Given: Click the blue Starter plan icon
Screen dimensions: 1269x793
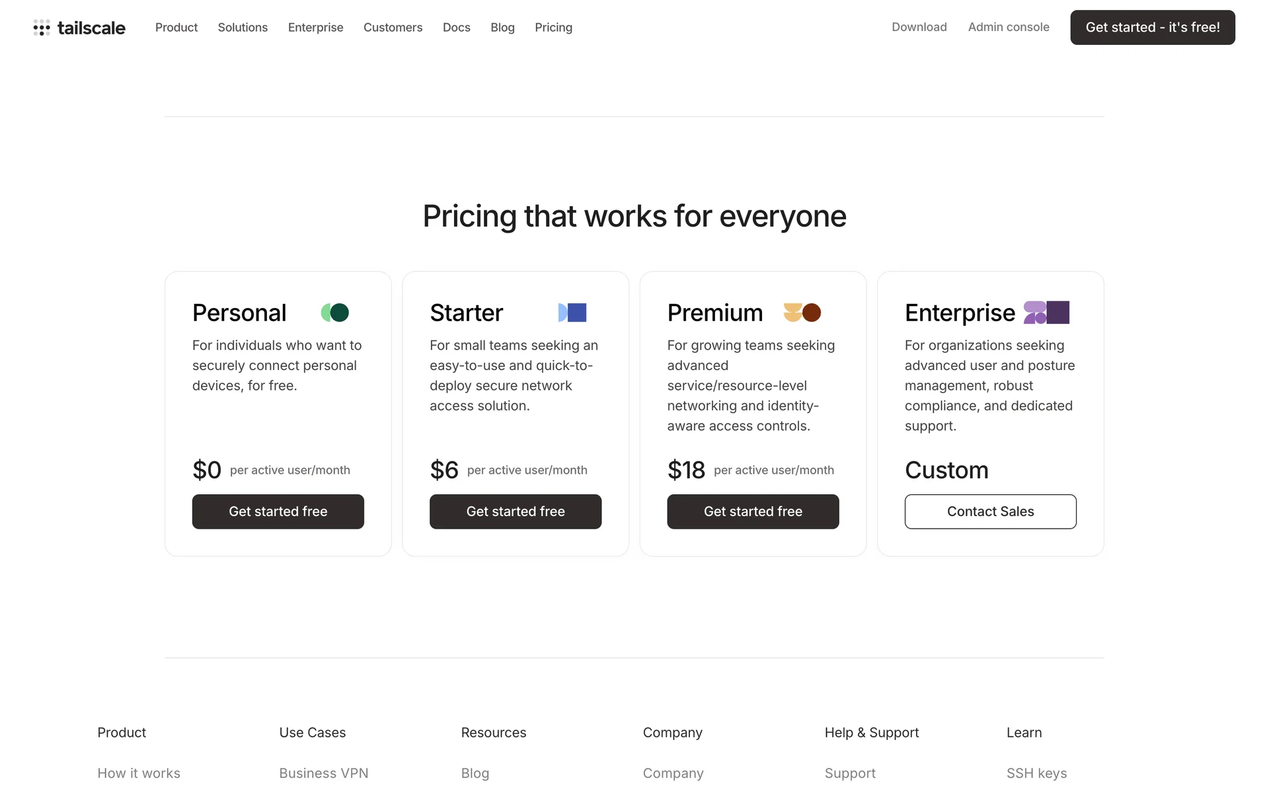Looking at the screenshot, I should [x=572, y=313].
